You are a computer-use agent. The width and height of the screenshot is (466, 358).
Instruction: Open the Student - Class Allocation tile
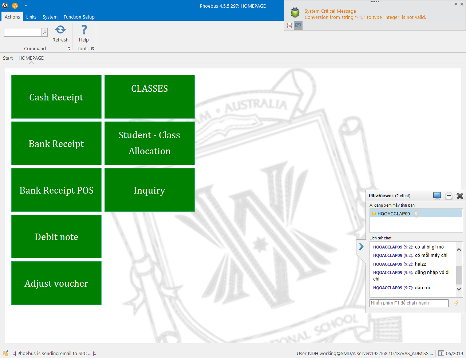(150, 143)
